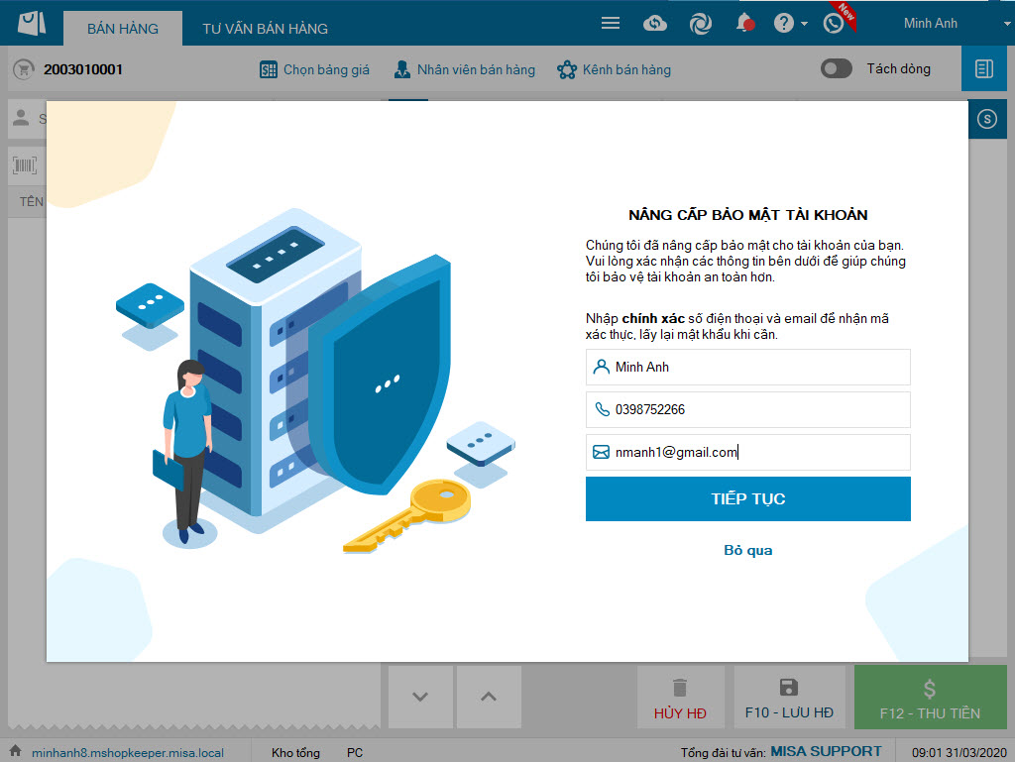
Task: Switch to the BÁN HÀNG tab
Action: 123,29
